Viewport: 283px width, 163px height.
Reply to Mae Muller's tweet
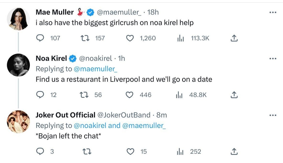click(x=40, y=38)
